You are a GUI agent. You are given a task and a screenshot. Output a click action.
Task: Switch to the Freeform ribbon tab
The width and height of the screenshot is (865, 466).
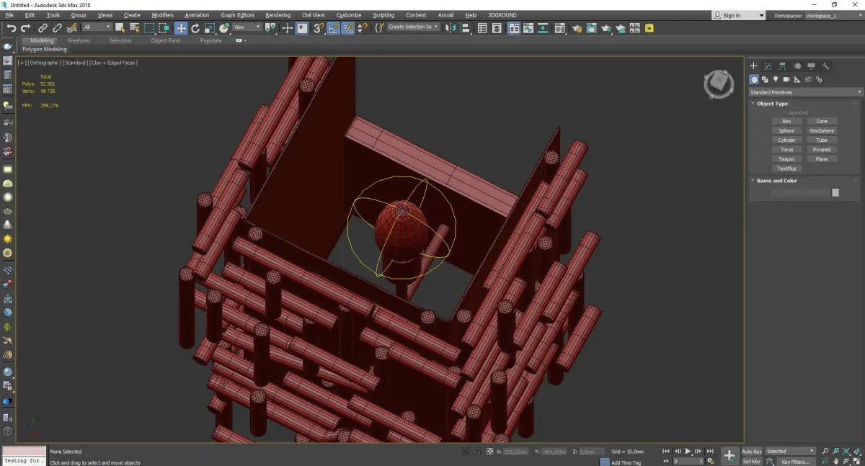click(x=79, y=40)
